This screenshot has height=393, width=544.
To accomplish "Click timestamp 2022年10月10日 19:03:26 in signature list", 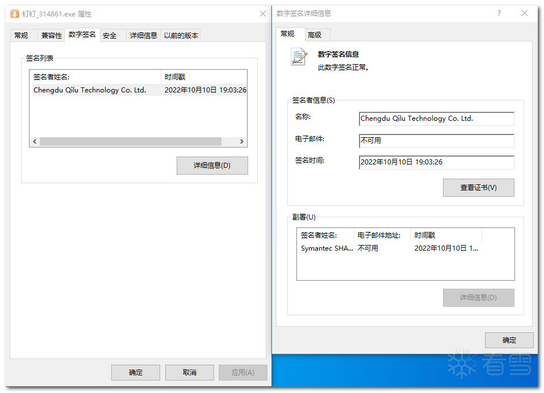I will 206,90.
